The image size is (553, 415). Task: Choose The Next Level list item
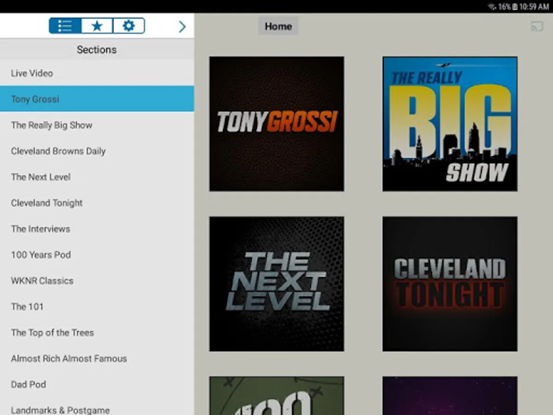click(97, 177)
